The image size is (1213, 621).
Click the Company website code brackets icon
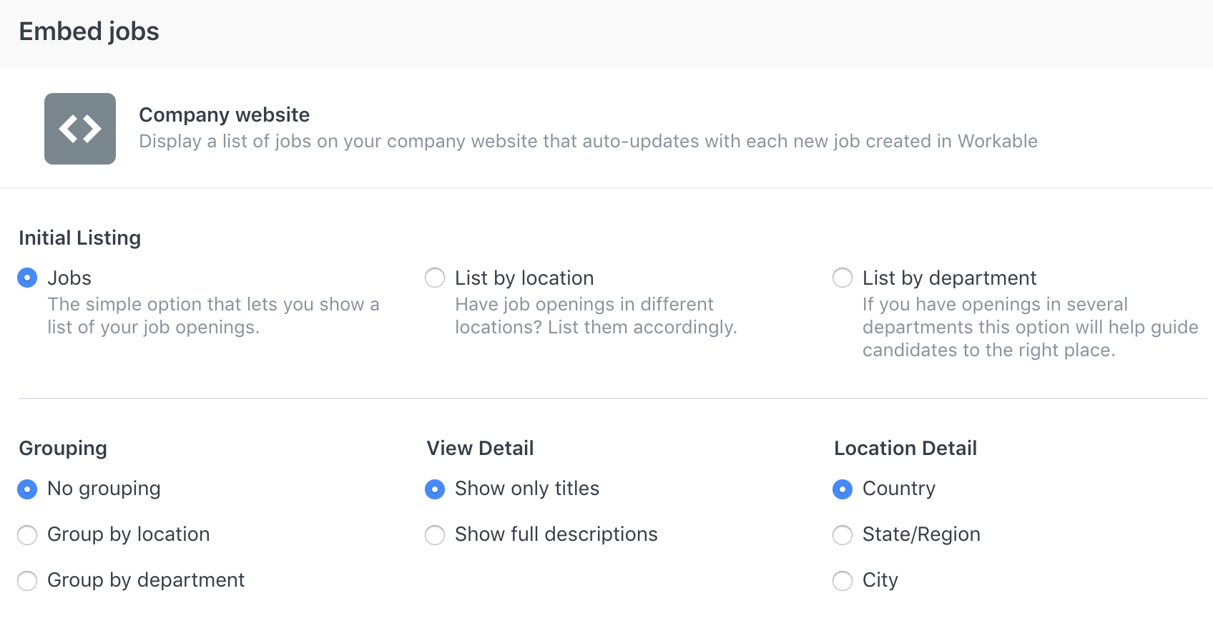coord(80,129)
